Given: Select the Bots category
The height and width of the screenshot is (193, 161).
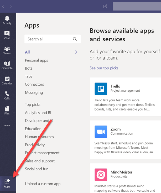Looking at the screenshot, I should tap(29, 68).
